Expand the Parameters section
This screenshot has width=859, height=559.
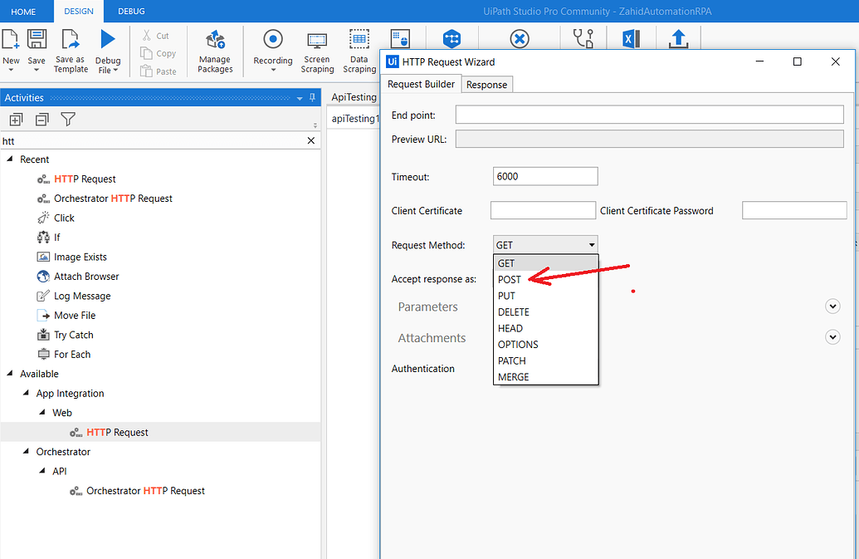click(832, 306)
